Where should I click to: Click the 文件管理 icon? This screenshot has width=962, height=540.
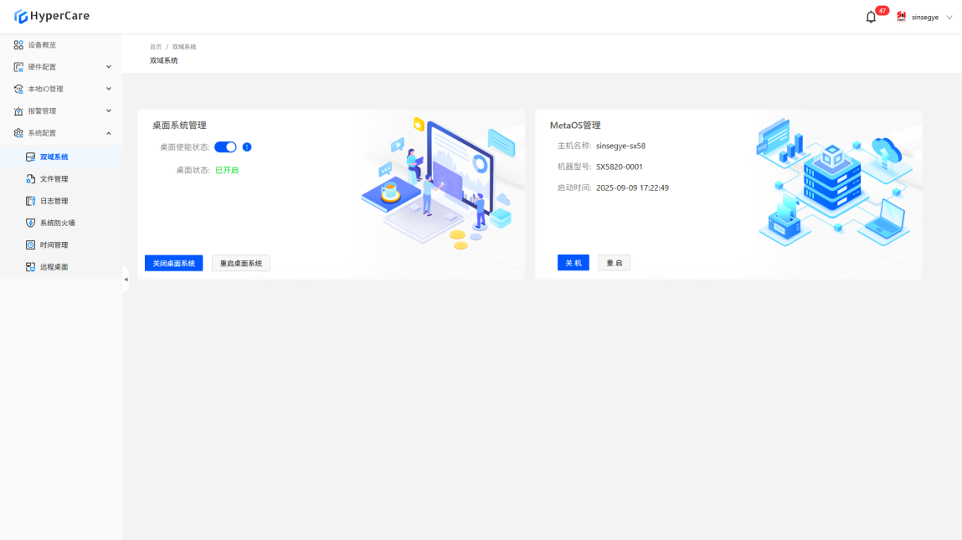click(31, 179)
